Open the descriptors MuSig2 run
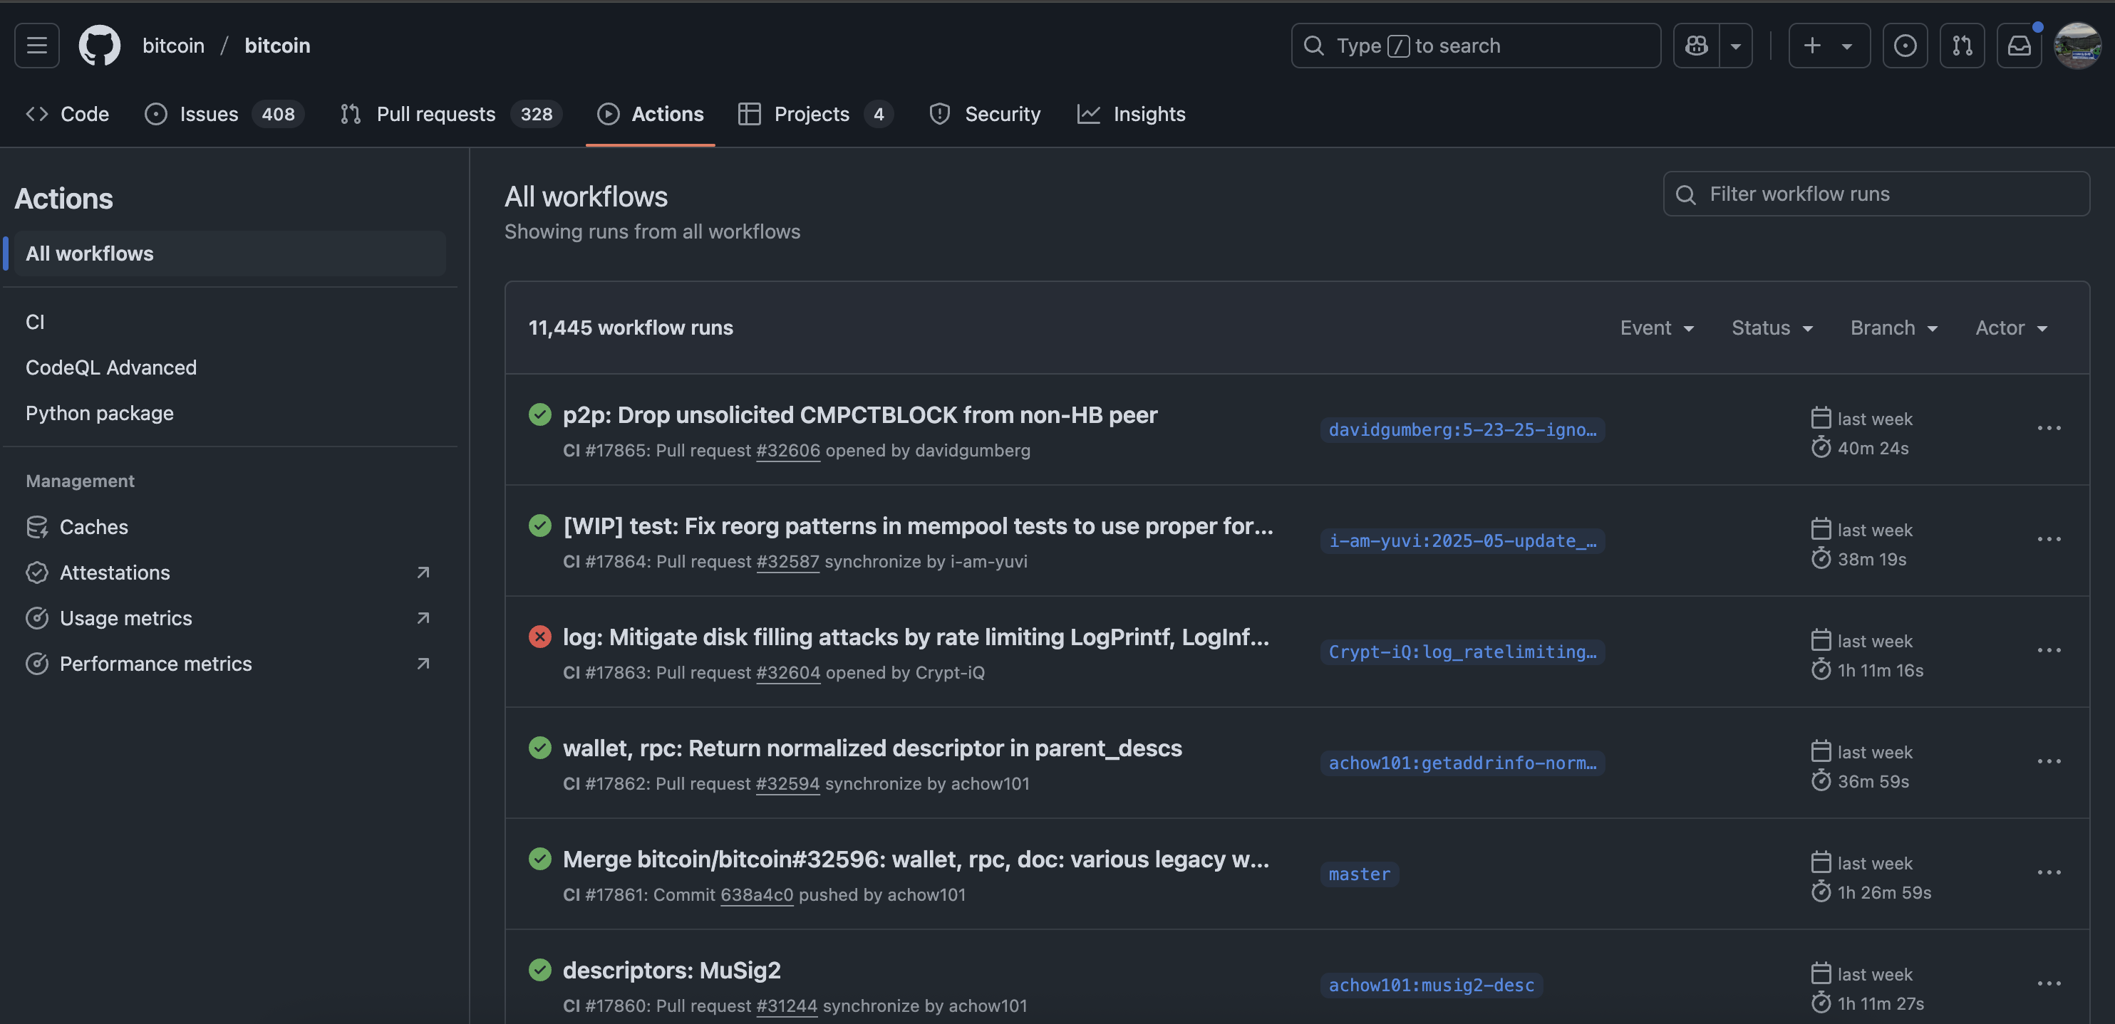The image size is (2115, 1024). (671, 971)
